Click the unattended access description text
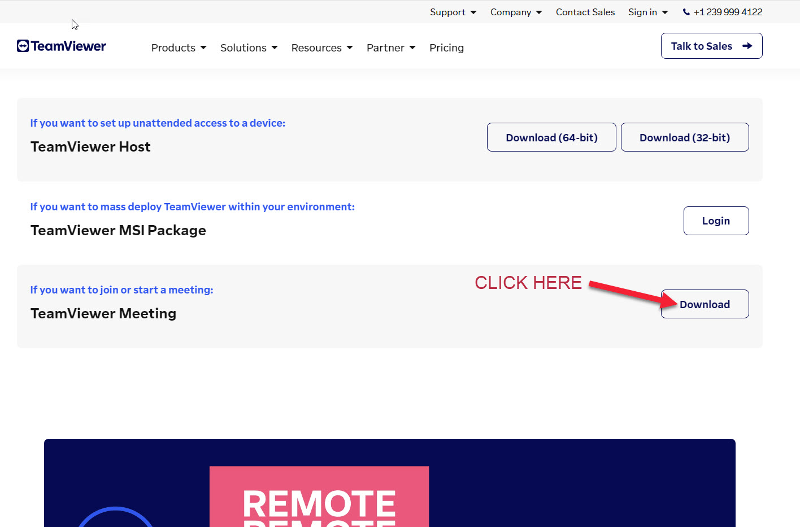The width and height of the screenshot is (800, 527). pos(158,123)
